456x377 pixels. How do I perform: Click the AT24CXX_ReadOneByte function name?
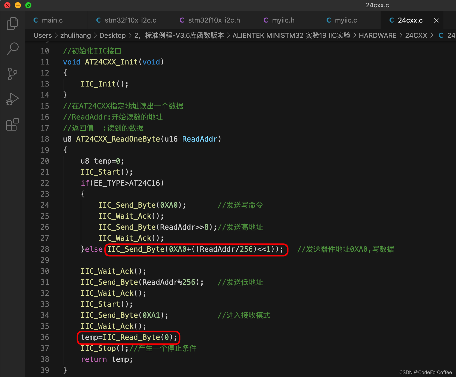[x=118, y=139]
